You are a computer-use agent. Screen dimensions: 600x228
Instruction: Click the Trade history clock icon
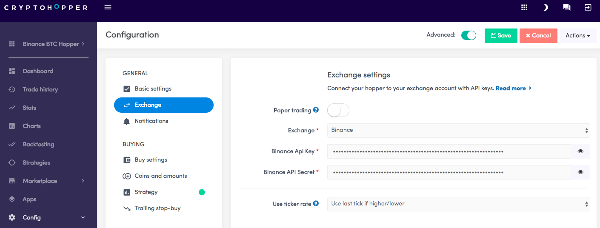click(x=12, y=89)
